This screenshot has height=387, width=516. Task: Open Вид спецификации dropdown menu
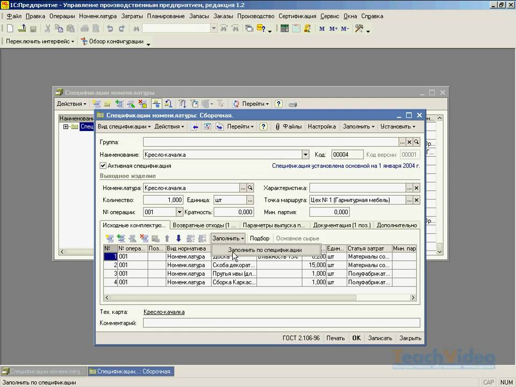[x=124, y=126]
